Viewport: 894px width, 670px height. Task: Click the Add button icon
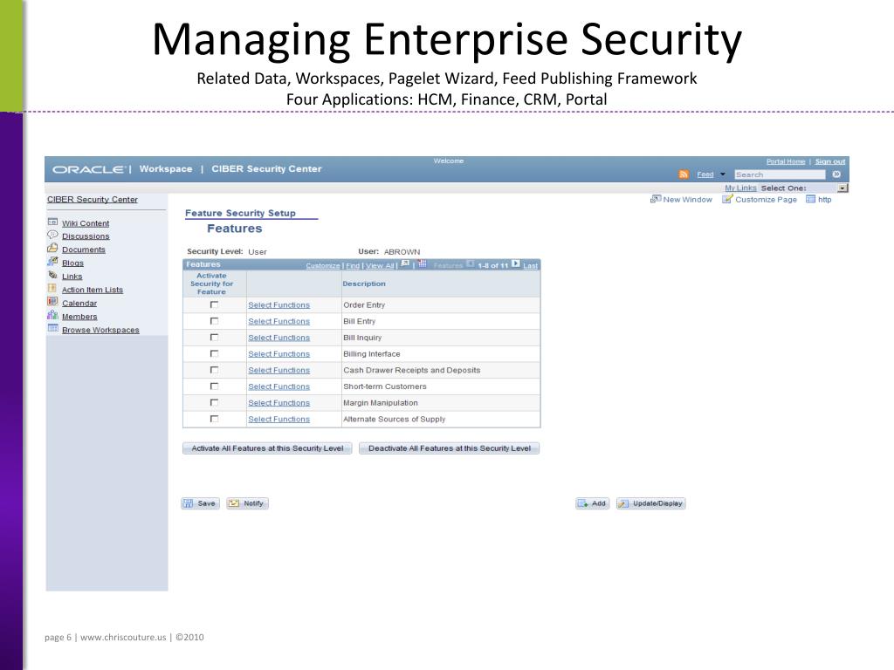(x=582, y=503)
